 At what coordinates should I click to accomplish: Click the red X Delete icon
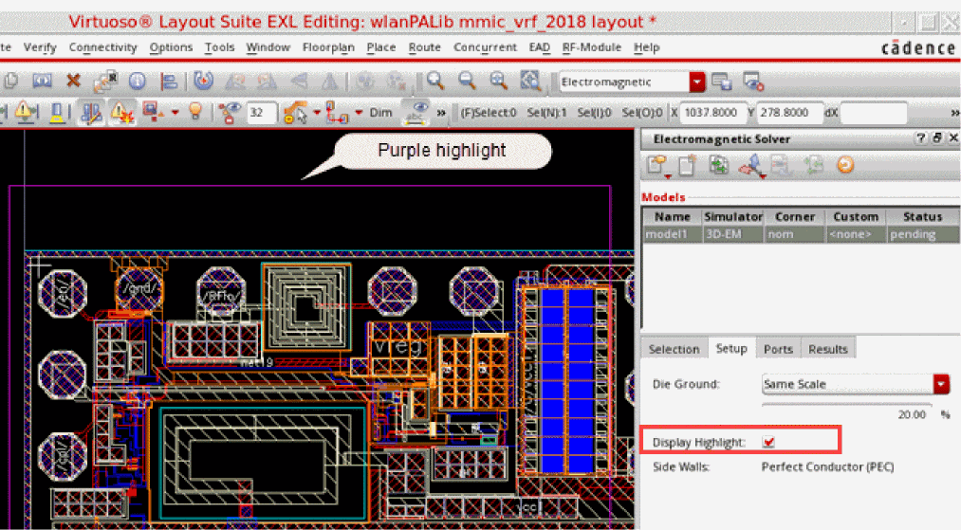click(x=74, y=81)
